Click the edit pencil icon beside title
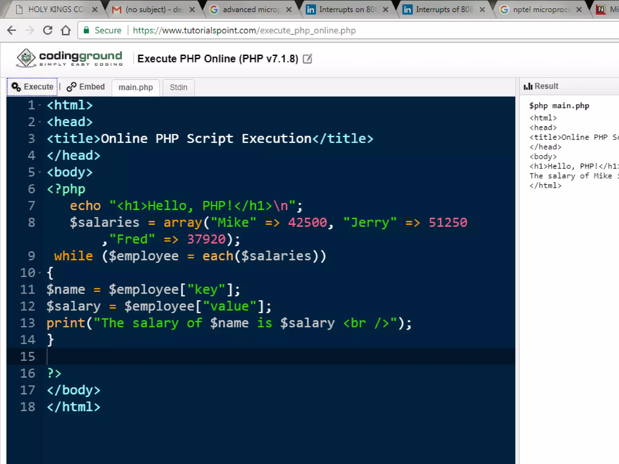 307,59
